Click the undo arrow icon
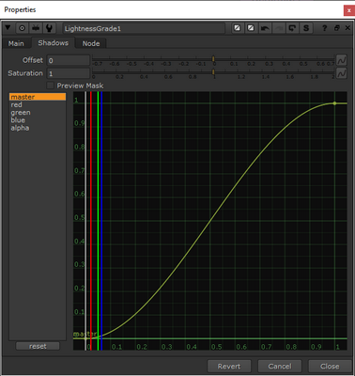 coord(265,28)
